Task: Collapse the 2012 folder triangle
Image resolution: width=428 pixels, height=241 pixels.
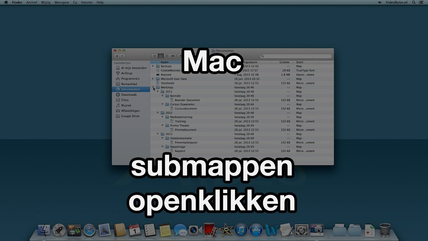Action: [x=158, y=113]
